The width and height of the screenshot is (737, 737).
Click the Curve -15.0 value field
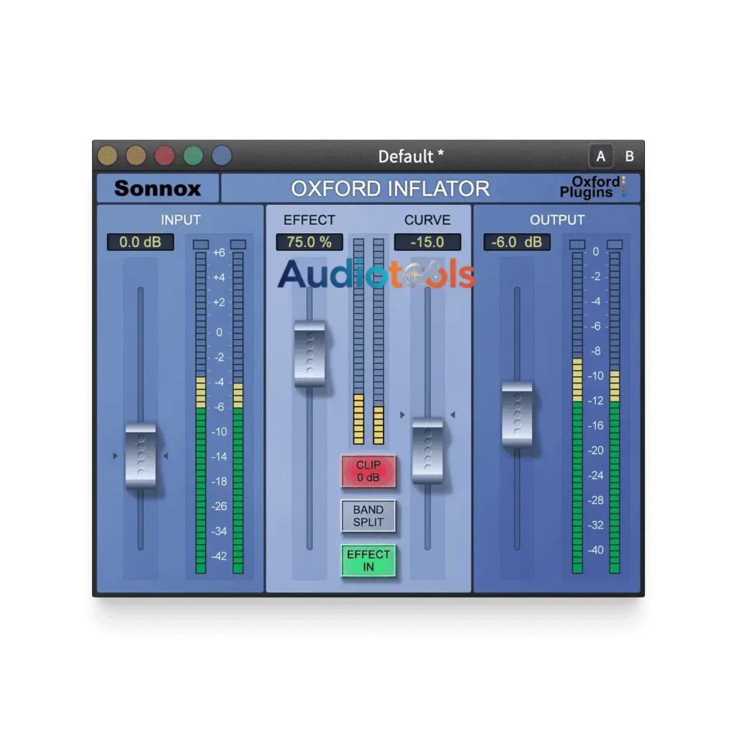(428, 242)
